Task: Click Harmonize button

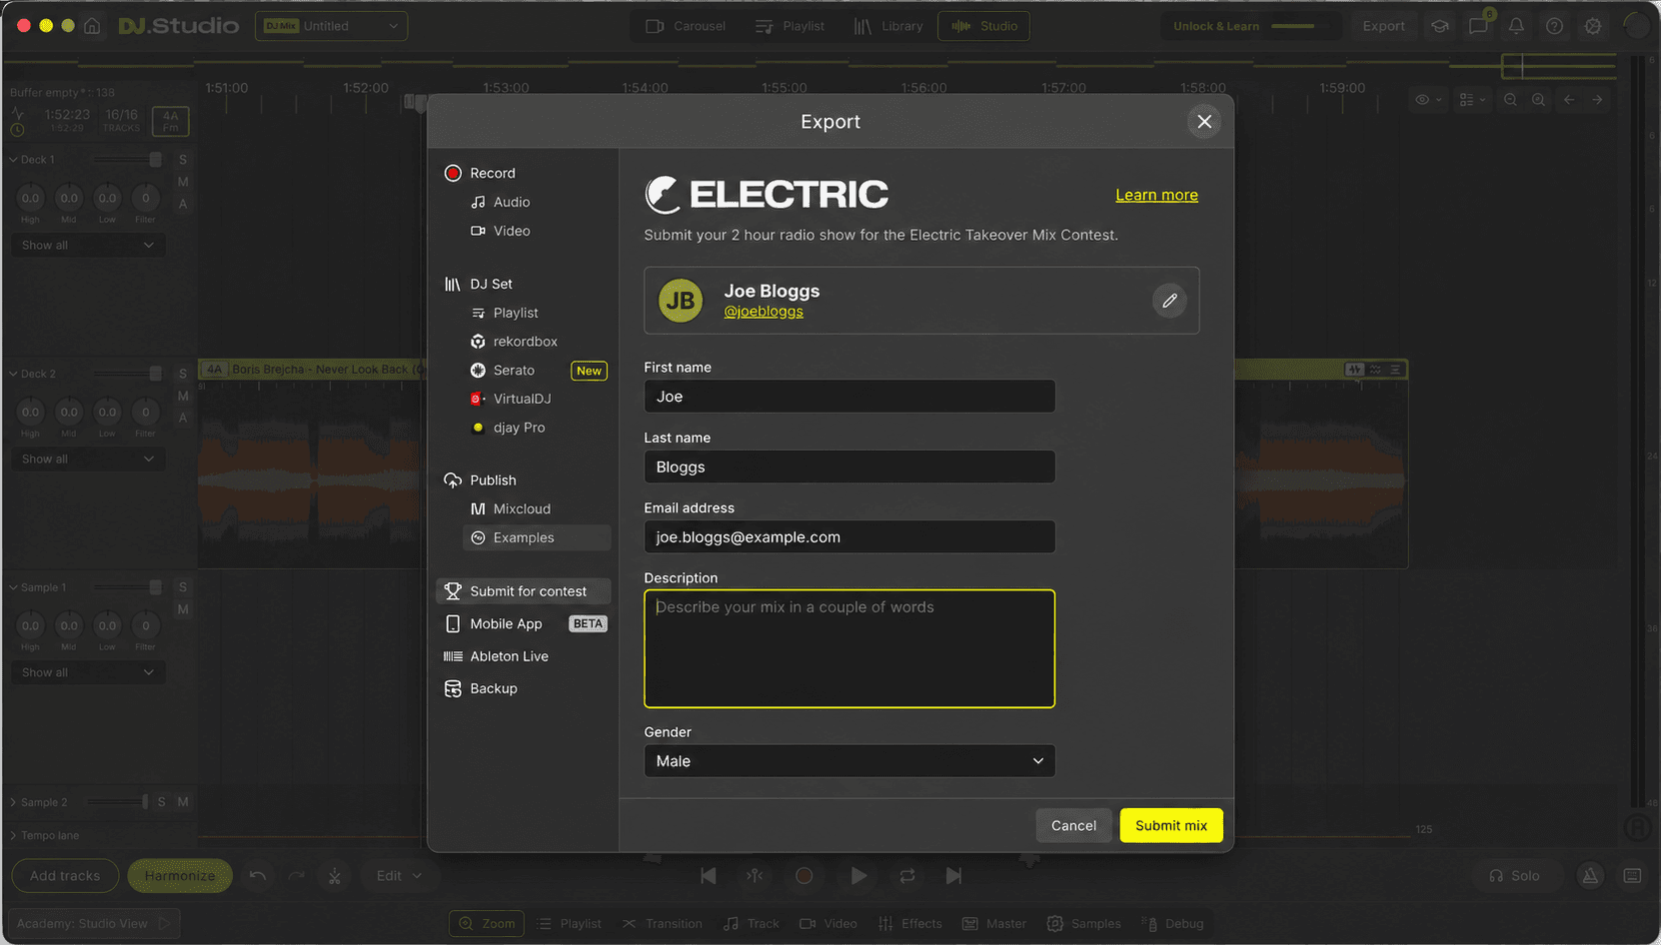Action: click(180, 876)
